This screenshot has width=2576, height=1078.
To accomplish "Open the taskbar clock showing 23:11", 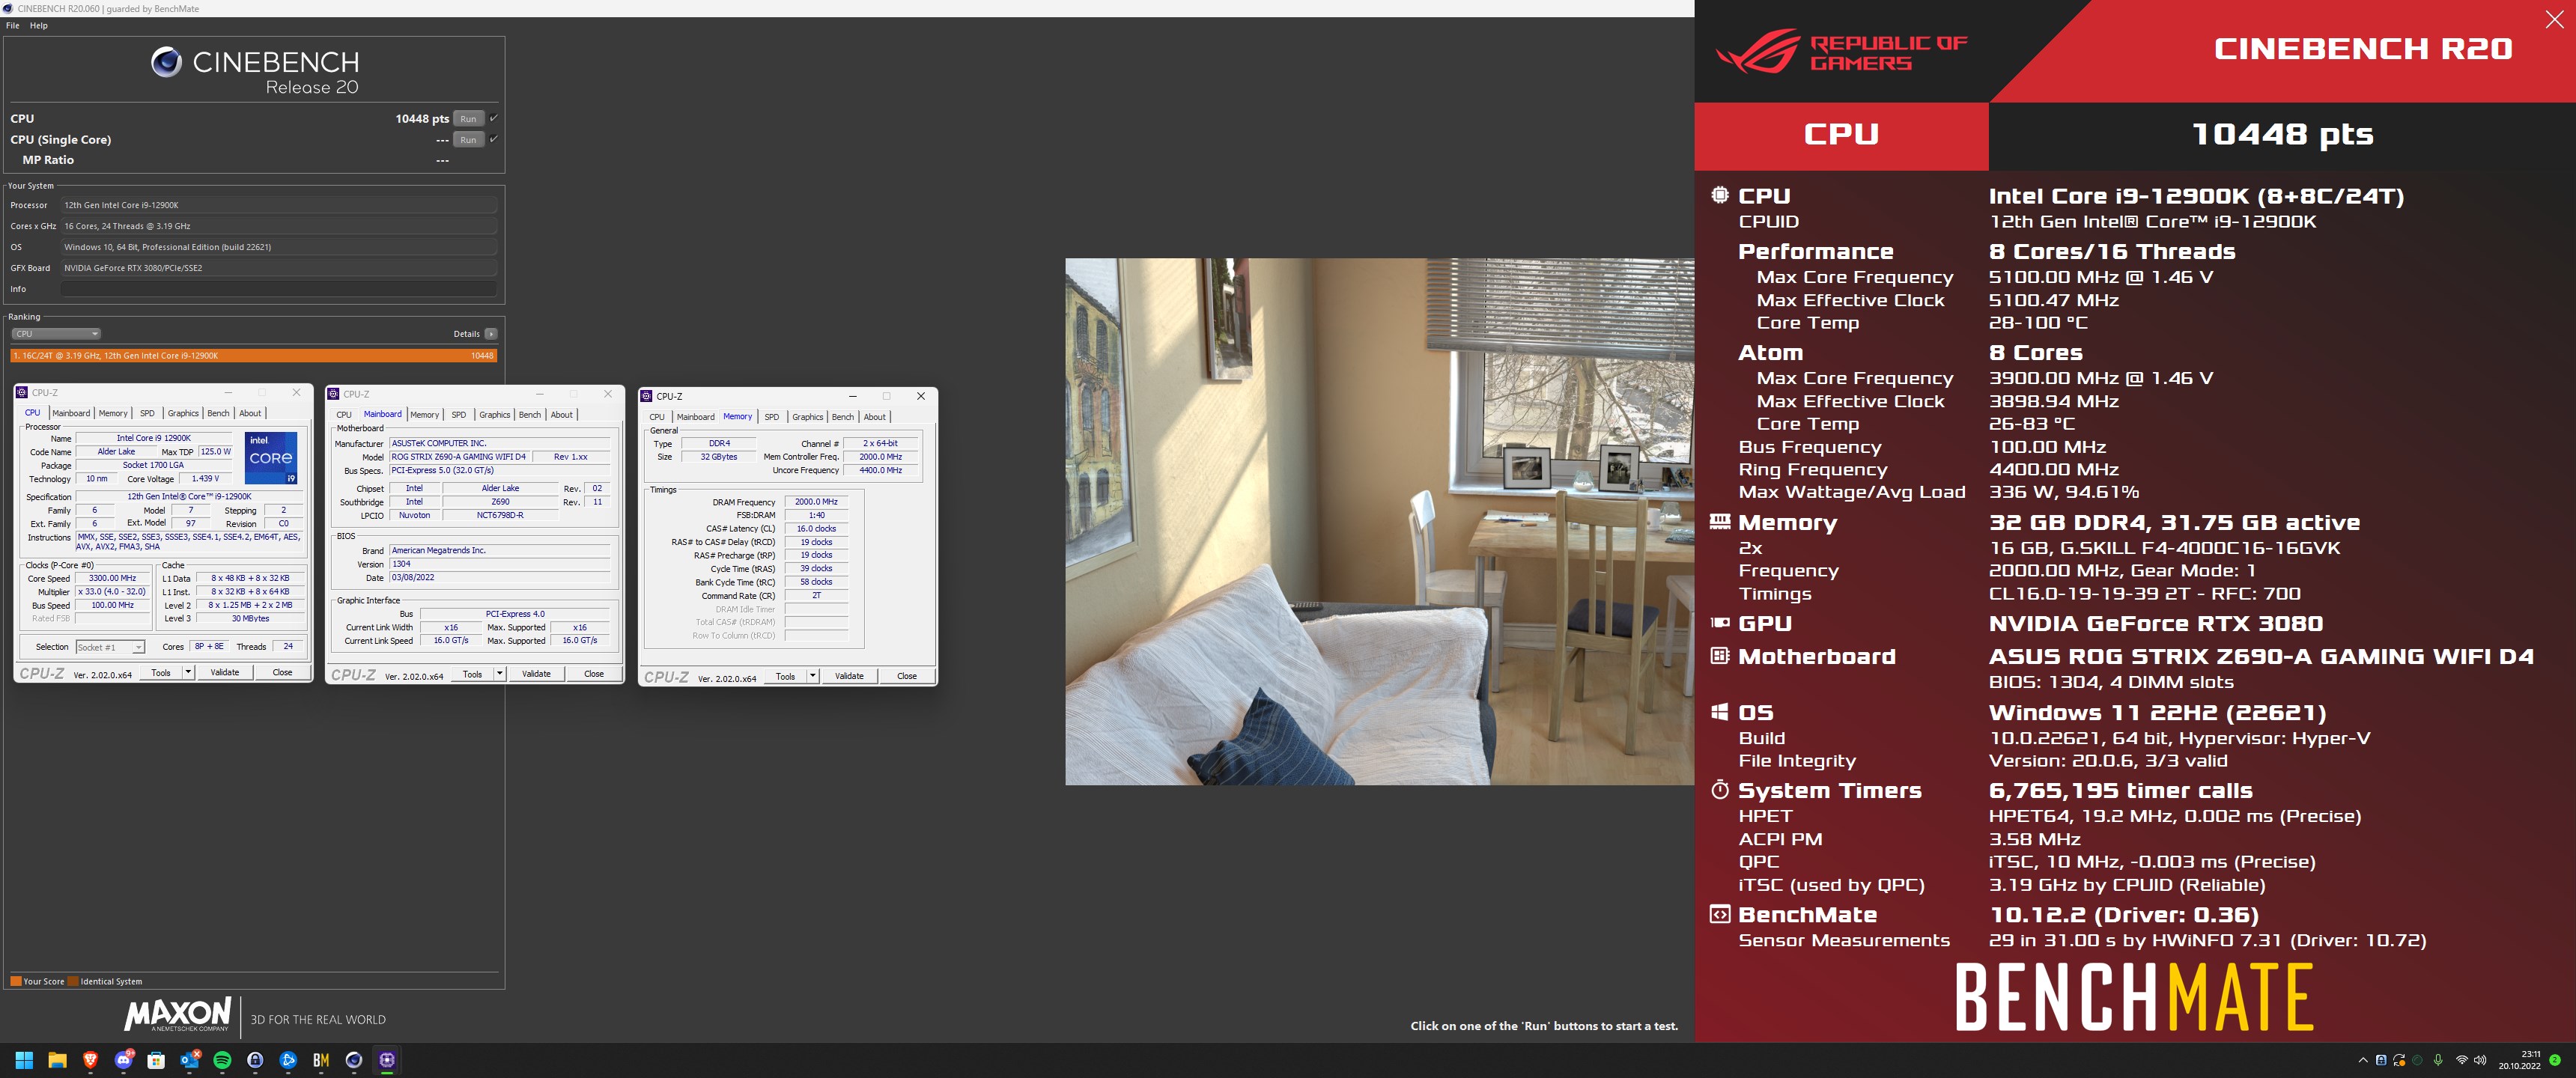I will pos(2519,1060).
